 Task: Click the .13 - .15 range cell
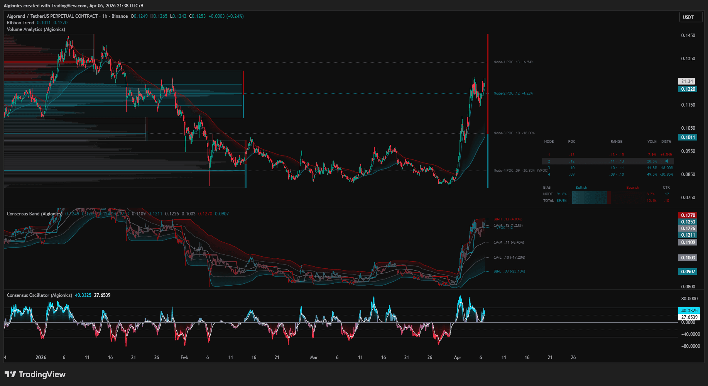(x=617, y=155)
